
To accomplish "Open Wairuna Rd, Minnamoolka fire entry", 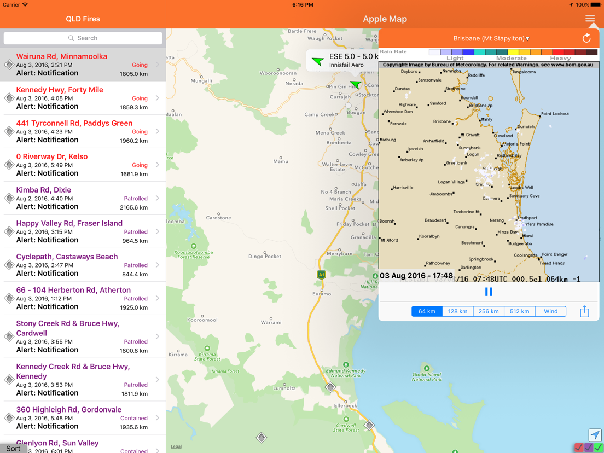I will point(83,65).
